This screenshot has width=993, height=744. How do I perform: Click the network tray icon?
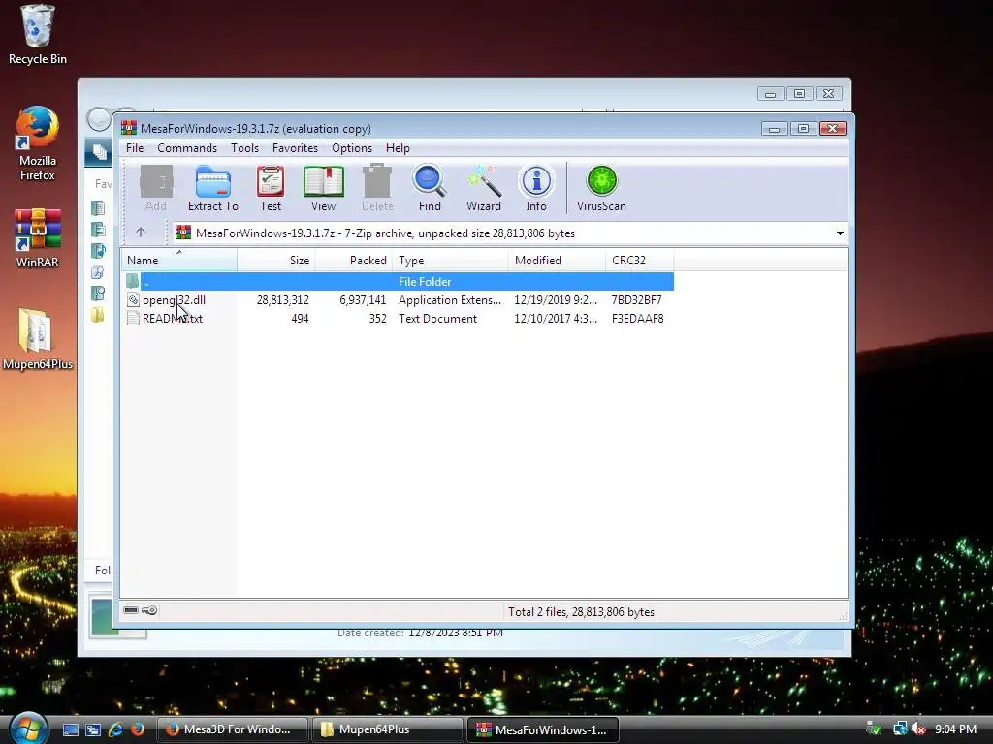point(900,729)
